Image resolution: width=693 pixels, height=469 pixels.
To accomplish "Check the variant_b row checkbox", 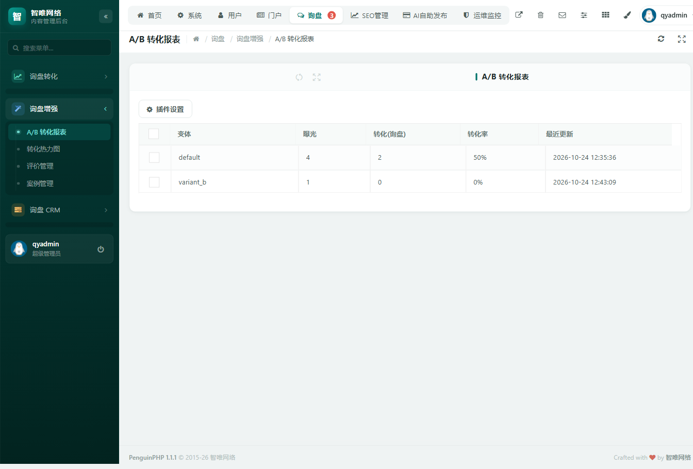I will [x=154, y=182].
